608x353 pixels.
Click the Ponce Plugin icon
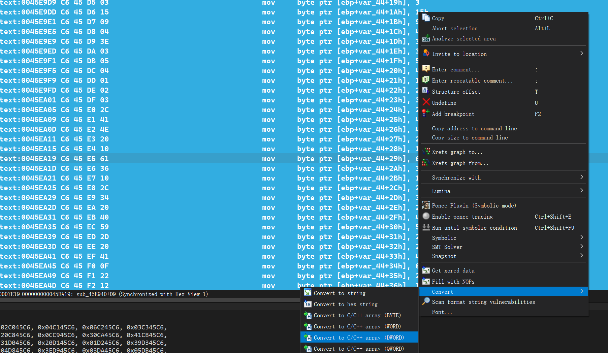[x=426, y=205]
